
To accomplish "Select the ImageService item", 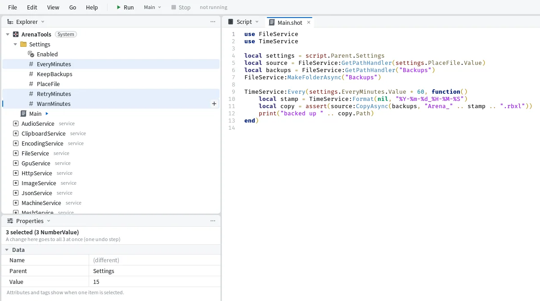I will (x=111, y=183).
